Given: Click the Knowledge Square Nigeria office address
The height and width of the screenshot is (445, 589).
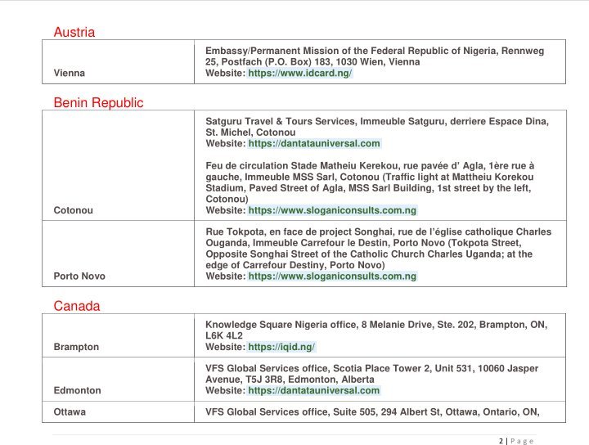Looking at the screenshot, I should click(x=376, y=330).
